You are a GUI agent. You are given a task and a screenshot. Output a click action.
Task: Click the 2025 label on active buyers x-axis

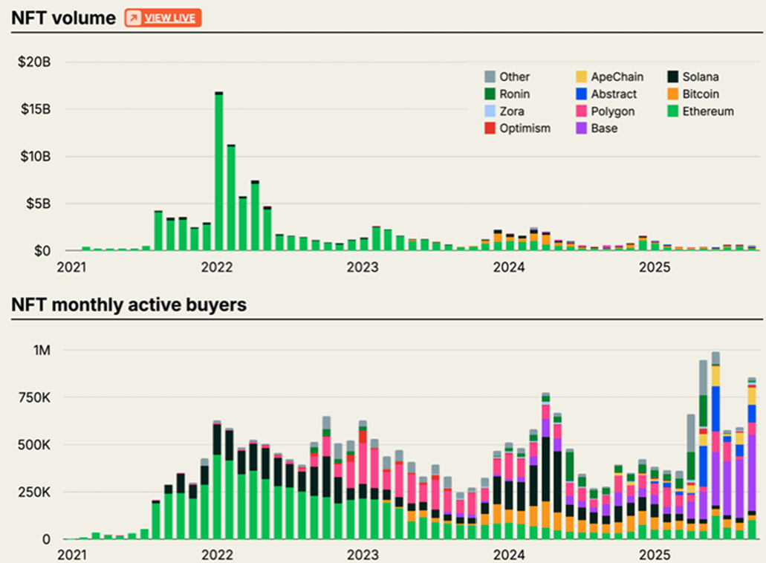point(656,555)
